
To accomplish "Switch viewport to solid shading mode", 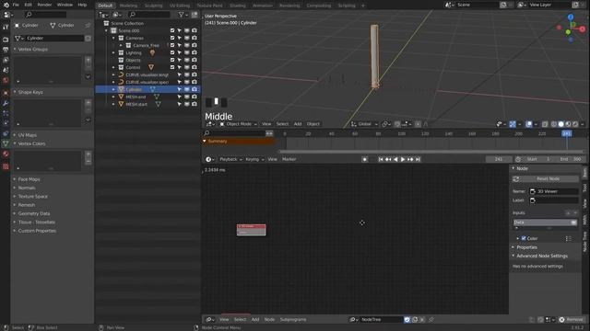I will [x=561, y=124].
